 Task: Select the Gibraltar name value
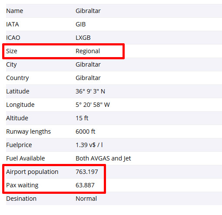(x=88, y=11)
